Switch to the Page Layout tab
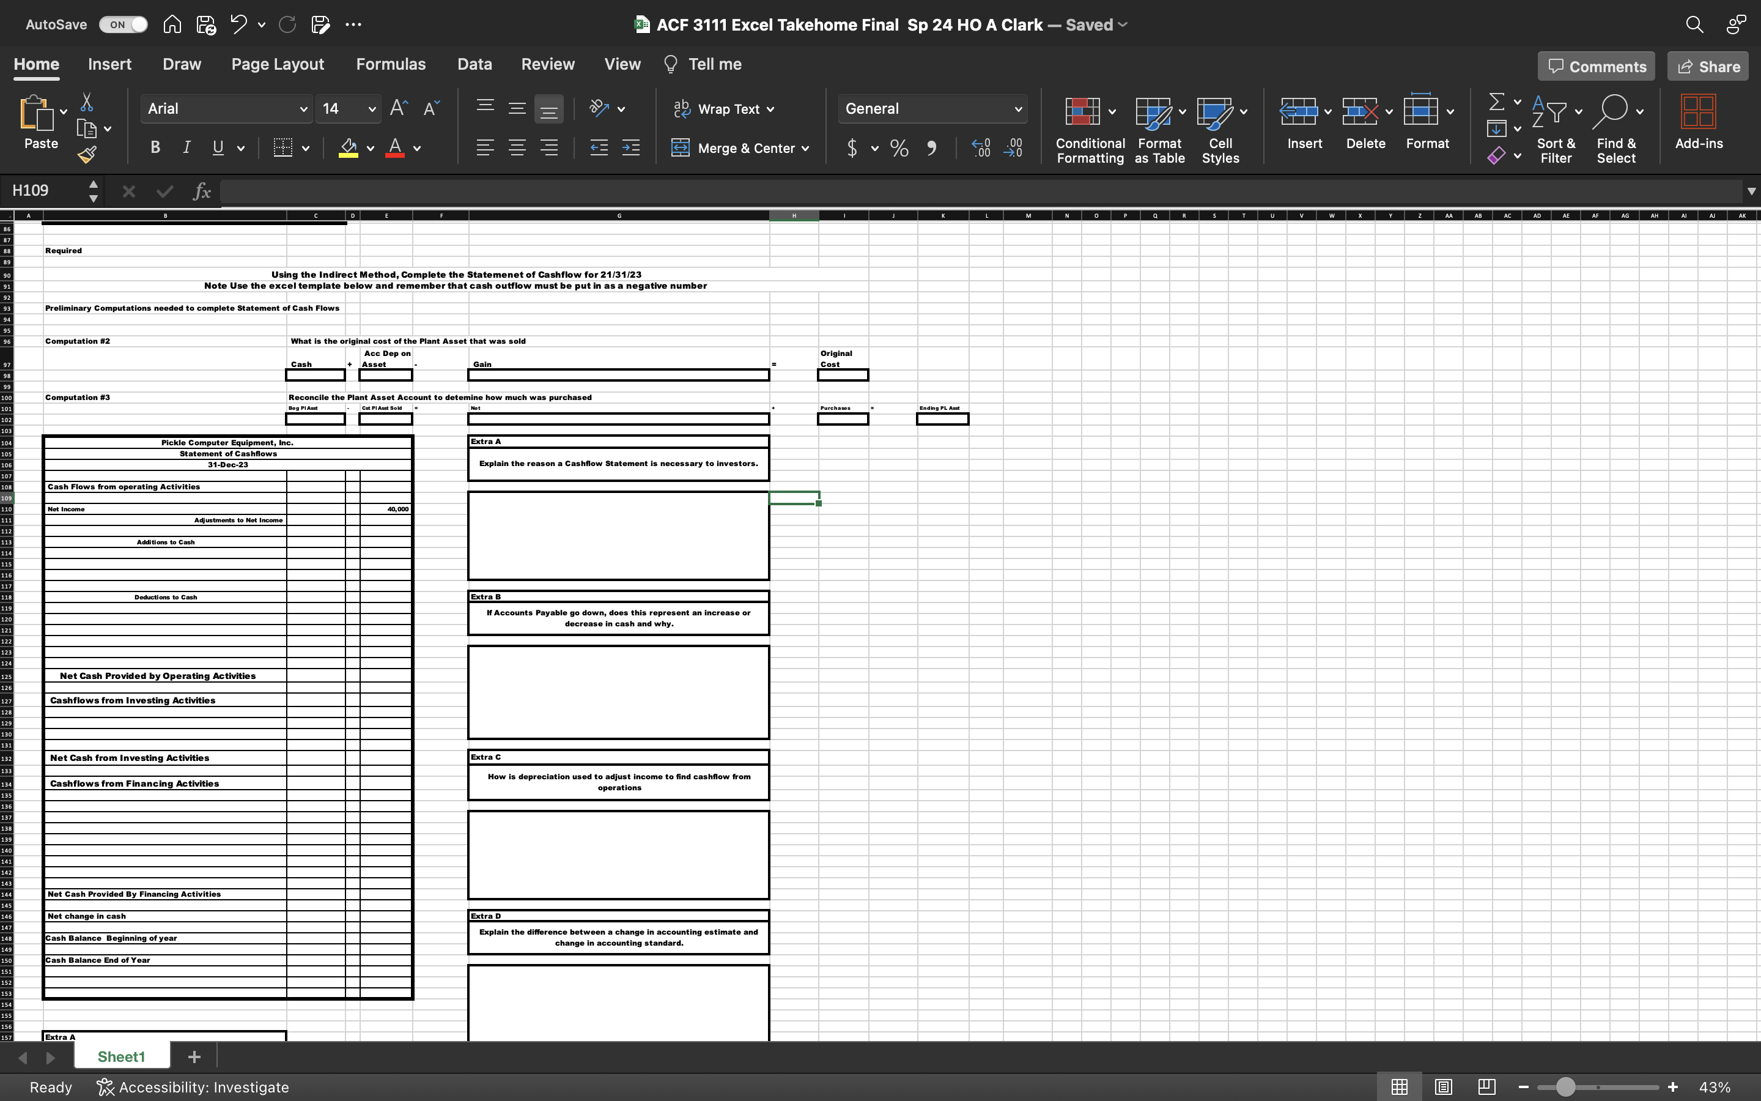 pos(277,64)
